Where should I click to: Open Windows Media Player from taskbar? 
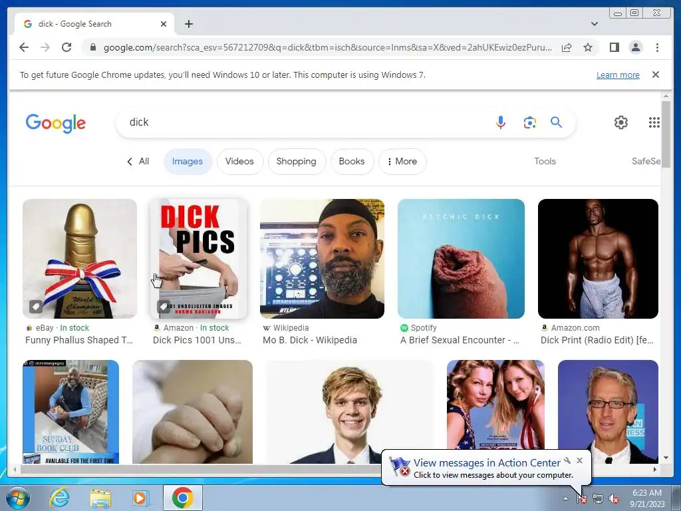pos(140,498)
